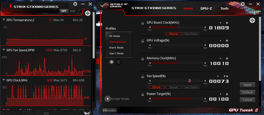Toggle the Memory Clock padlock icon
This screenshot has height=115, width=264.
point(143,59)
